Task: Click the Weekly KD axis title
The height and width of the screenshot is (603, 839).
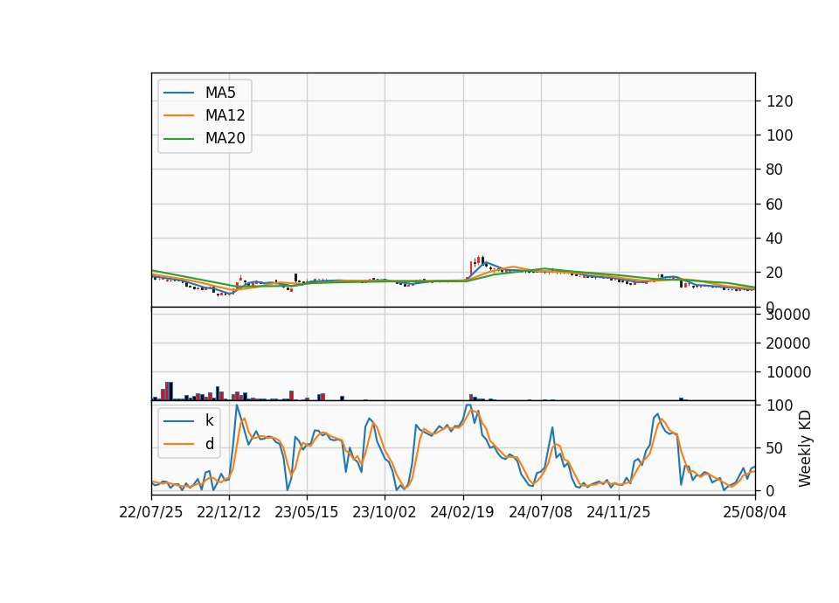Action: (x=805, y=448)
